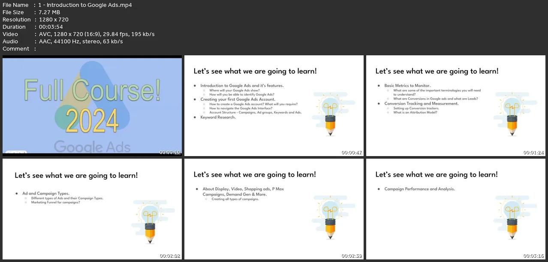
Task: Open the slide thumbnail stamped 00:01:24
Action: 455,105
